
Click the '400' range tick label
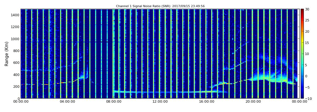tap(16, 75)
